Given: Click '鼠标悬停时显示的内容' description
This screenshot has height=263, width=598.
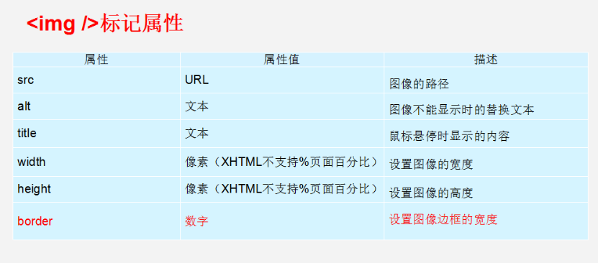Looking at the screenshot, I should tap(449, 137).
